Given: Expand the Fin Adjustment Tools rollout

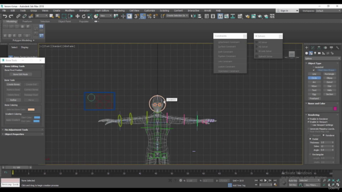Looking at the screenshot, I should coord(16,130).
